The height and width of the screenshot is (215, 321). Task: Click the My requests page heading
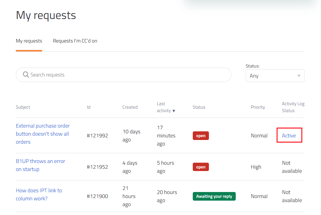(x=46, y=16)
